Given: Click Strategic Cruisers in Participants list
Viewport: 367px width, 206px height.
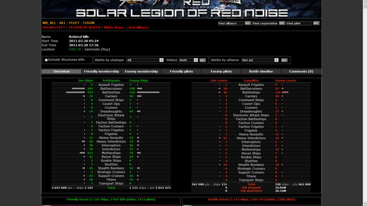Looking at the screenshot, I should [111, 172].
